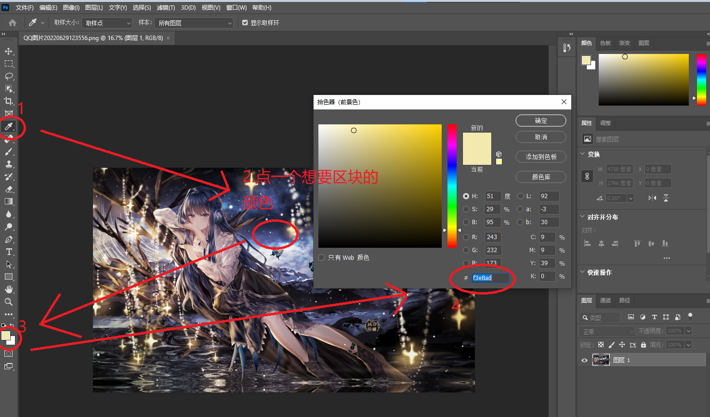Select the Lab a radio button
Image resolution: width=710 pixels, height=417 pixels.
tap(520, 209)
